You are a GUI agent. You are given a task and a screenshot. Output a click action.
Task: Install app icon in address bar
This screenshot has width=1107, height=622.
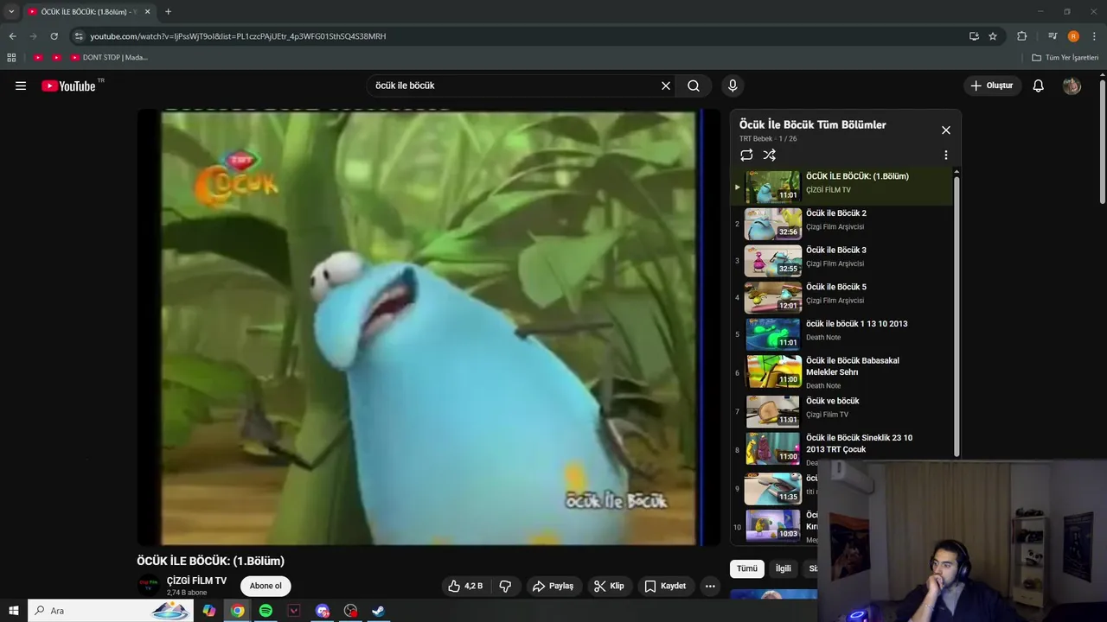click(974, 36)
